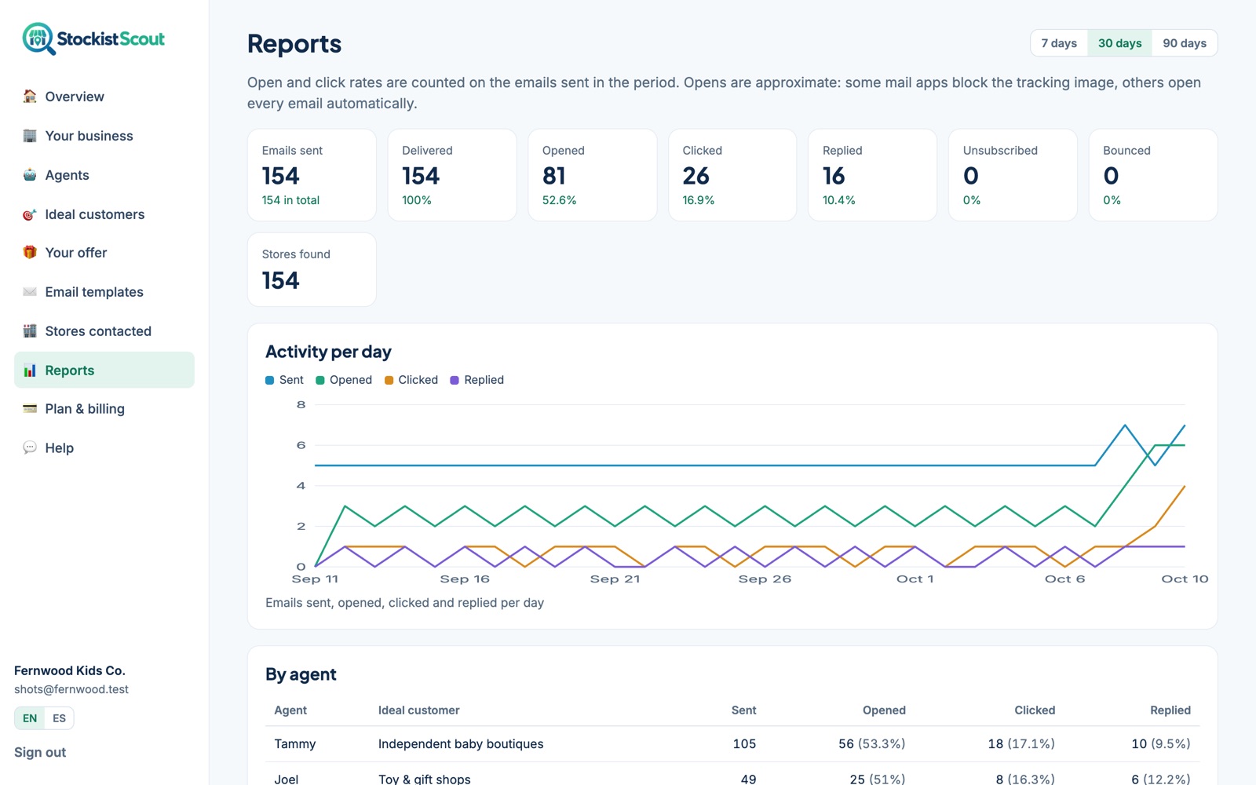Switch report range to 7 days
The image size is (1256, 785).
[x=1059, y=43]
